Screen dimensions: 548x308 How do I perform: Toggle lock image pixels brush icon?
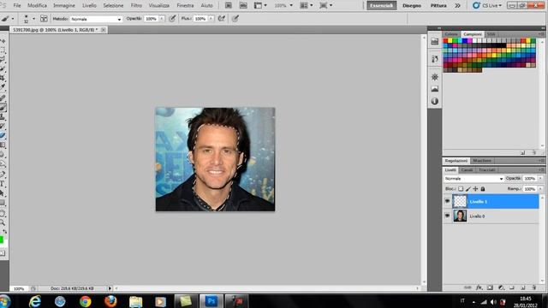(468, 189)
